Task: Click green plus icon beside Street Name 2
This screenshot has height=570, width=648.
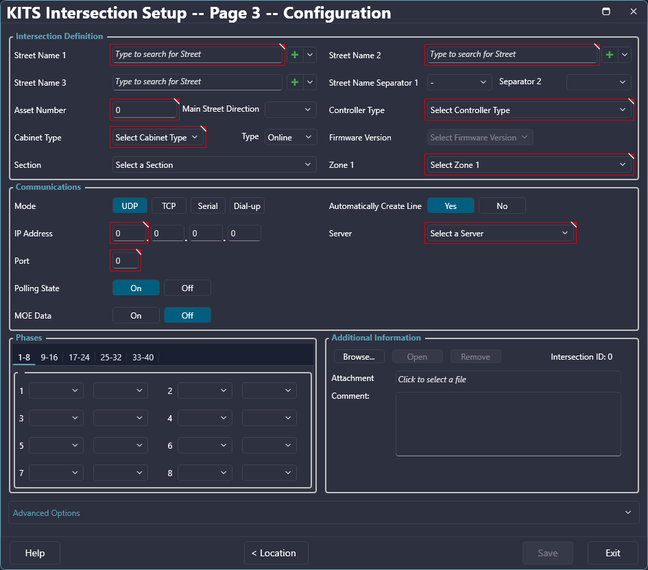Action: 610,55
